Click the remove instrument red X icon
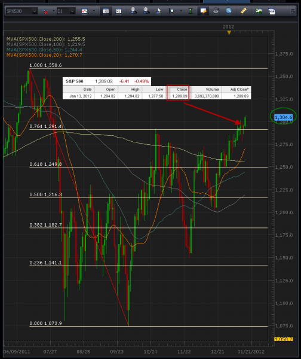 pos(45,11)
